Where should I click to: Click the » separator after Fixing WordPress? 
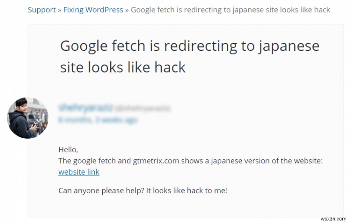point(127,10)
